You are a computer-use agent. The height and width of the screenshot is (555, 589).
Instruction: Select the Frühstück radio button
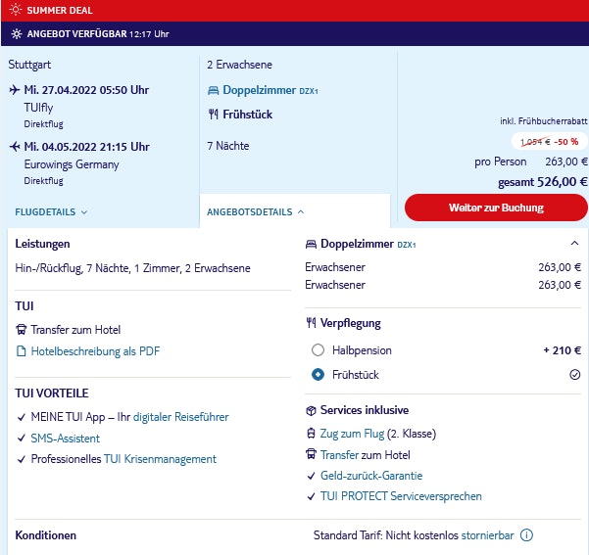pos(318,375)
